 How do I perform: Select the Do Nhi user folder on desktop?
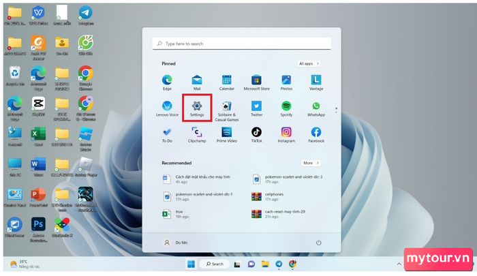coord(62,46)
